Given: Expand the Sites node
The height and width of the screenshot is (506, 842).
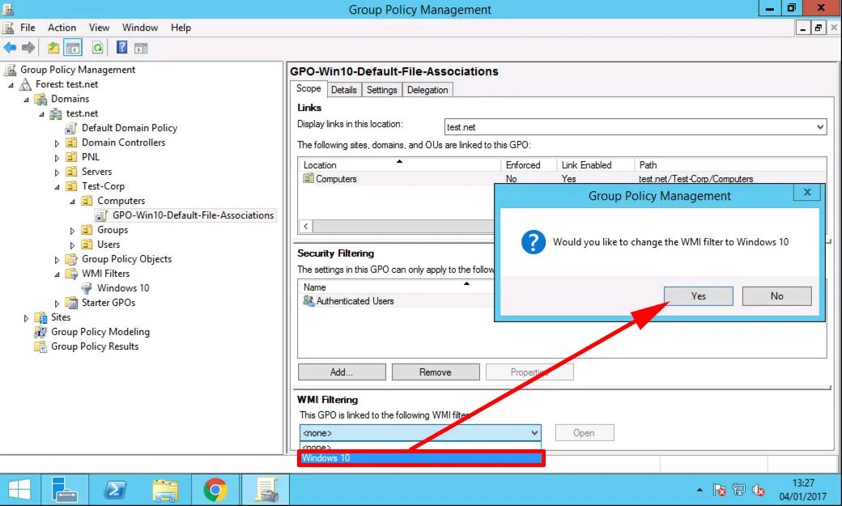Looking at the screenshot, I should coord(26,318).
